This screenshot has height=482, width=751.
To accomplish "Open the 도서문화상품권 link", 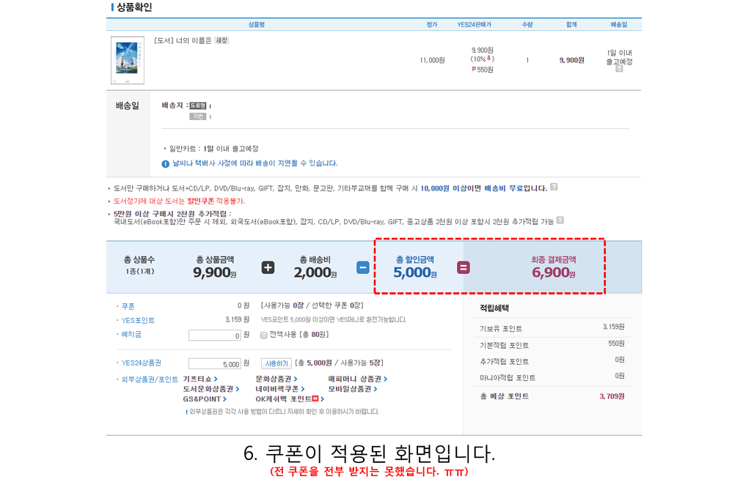I will point(211,389).
